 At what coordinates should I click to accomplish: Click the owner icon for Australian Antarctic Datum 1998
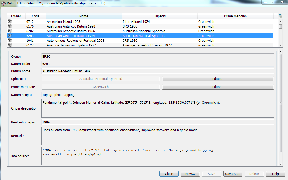[x=9, y=26]
